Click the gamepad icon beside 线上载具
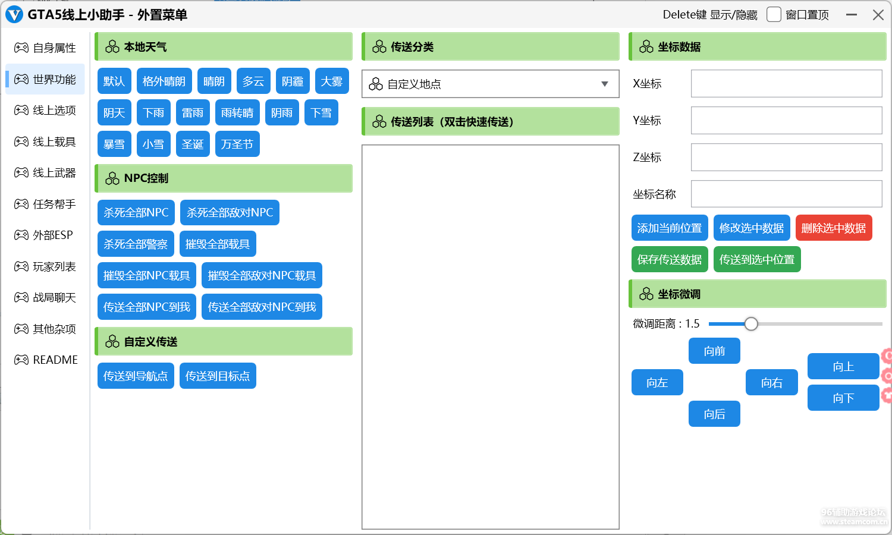This screenshot has height=535, width=892. pyautogui.click(x=21, y=141)
